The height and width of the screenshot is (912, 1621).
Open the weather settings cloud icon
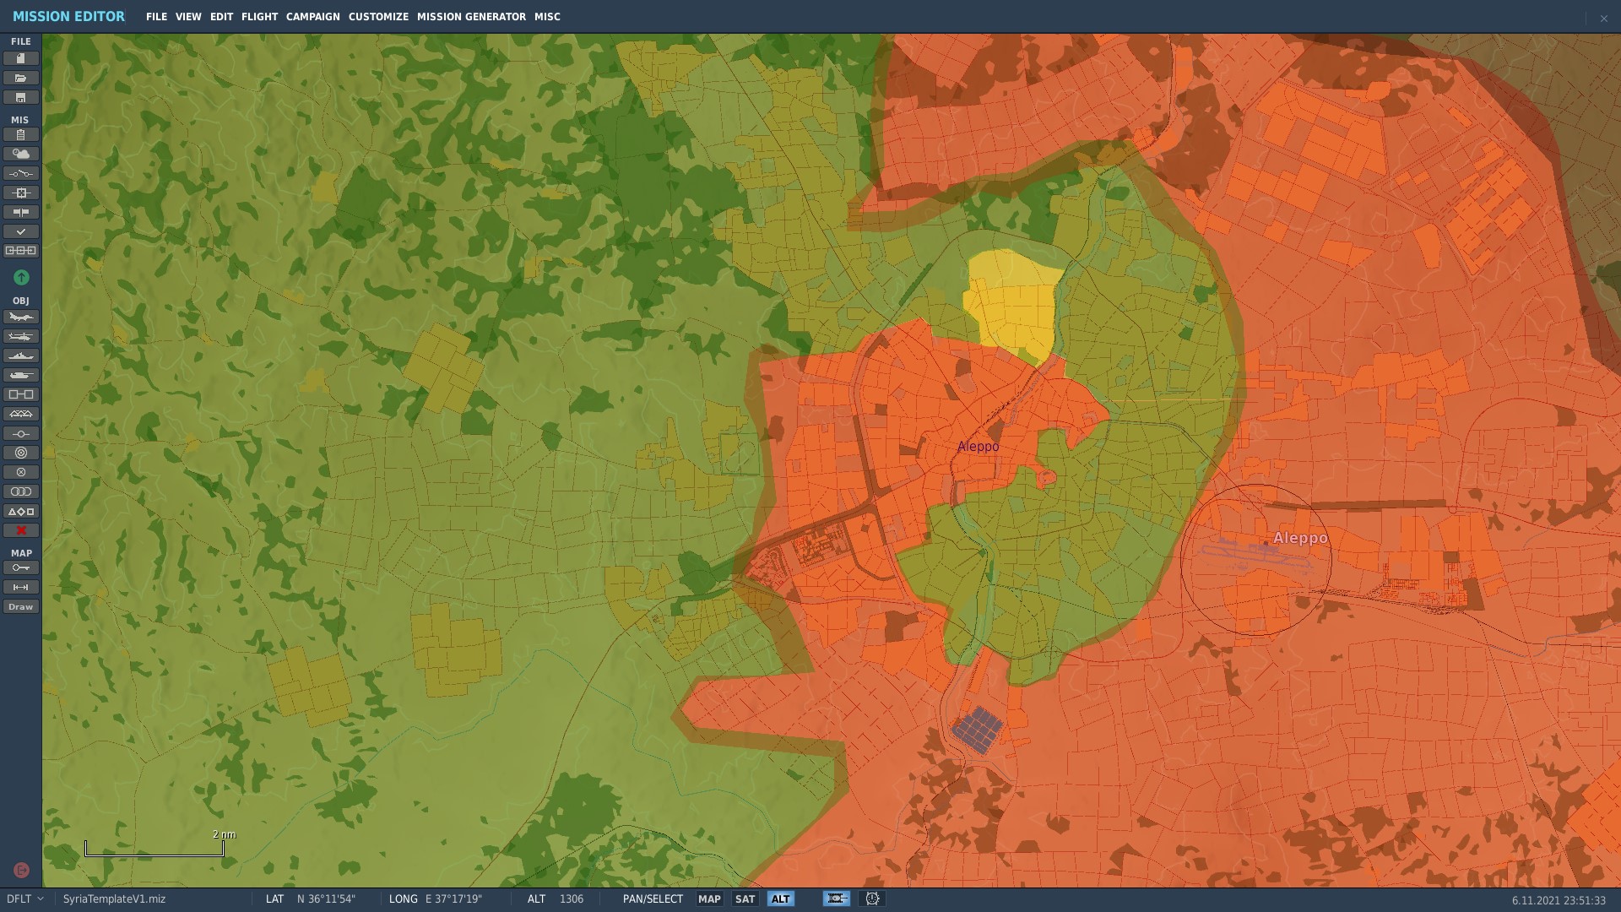tap(21, 154)
